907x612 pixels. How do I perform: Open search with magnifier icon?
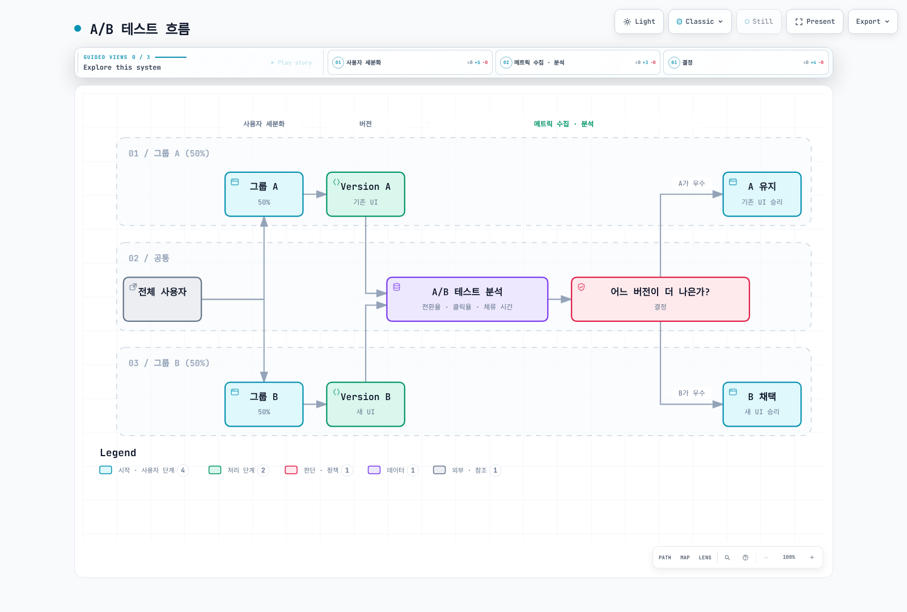click(x=727, y=558)
